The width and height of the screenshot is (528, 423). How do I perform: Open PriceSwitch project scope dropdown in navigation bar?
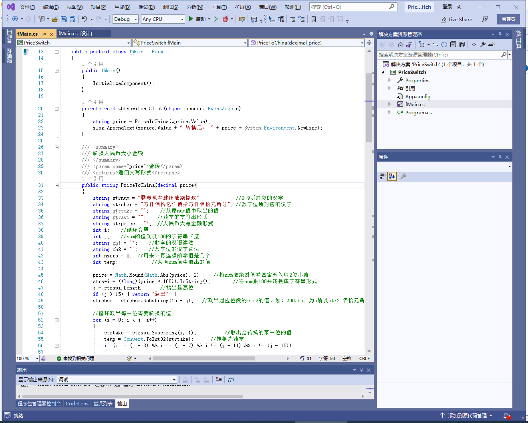click(74, 43)
